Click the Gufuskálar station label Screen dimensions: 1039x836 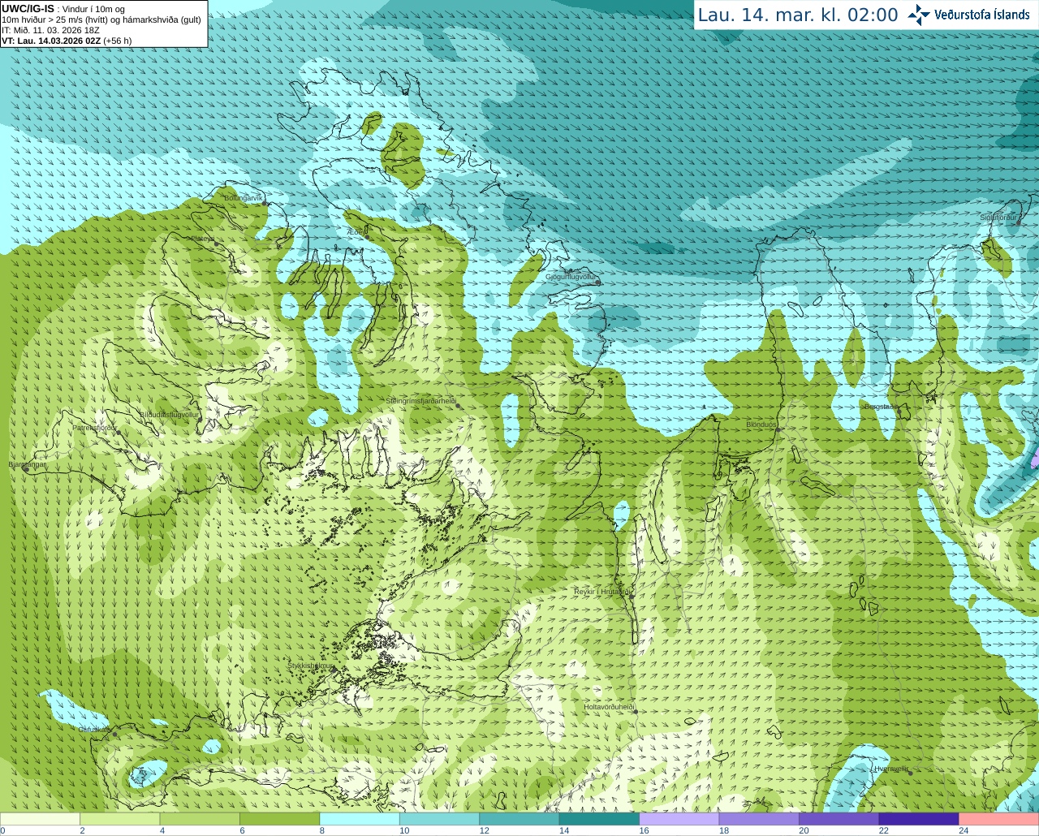[95, 729]
